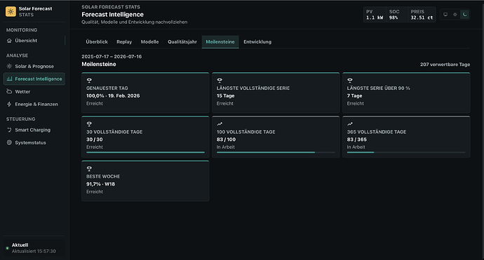
Task: Click the Forecast Intelligence bar chart icon
Action: pos(9,79)
